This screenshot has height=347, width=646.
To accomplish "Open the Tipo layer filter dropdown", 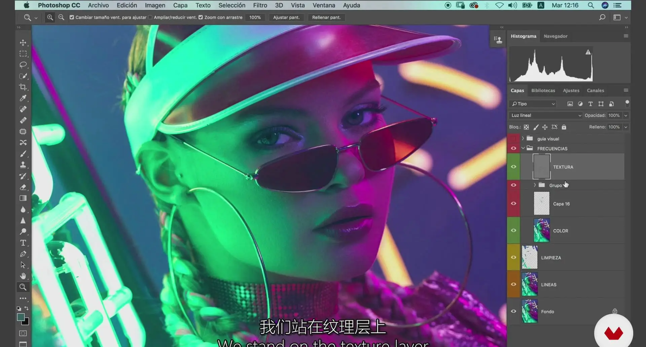I will [533, 104].
